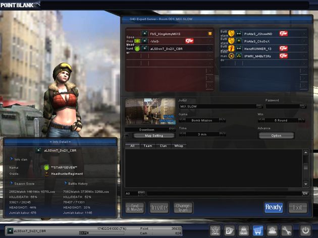This screenshot has height=238, width=318.
Task: Open the shop cart icon
Action: (x=258, y=230)
